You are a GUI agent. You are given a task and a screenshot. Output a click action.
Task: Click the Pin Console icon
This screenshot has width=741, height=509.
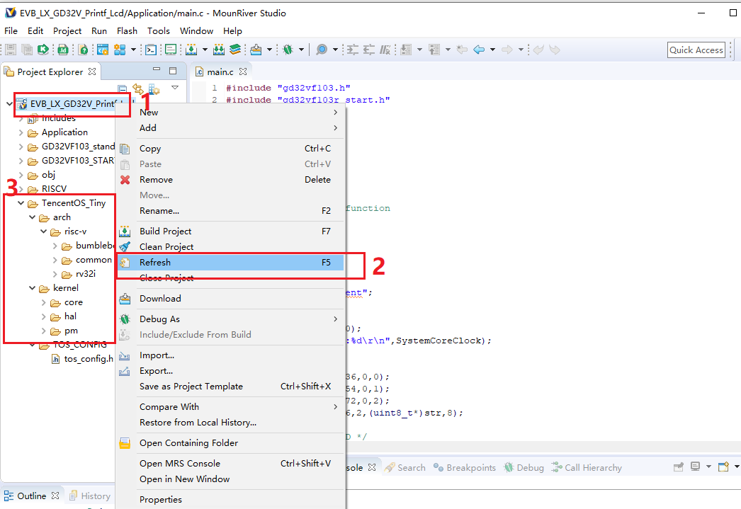(679, 467)
